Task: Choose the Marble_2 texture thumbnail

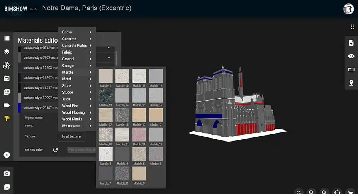Action: pyautogui.click(x=156, y=115)
